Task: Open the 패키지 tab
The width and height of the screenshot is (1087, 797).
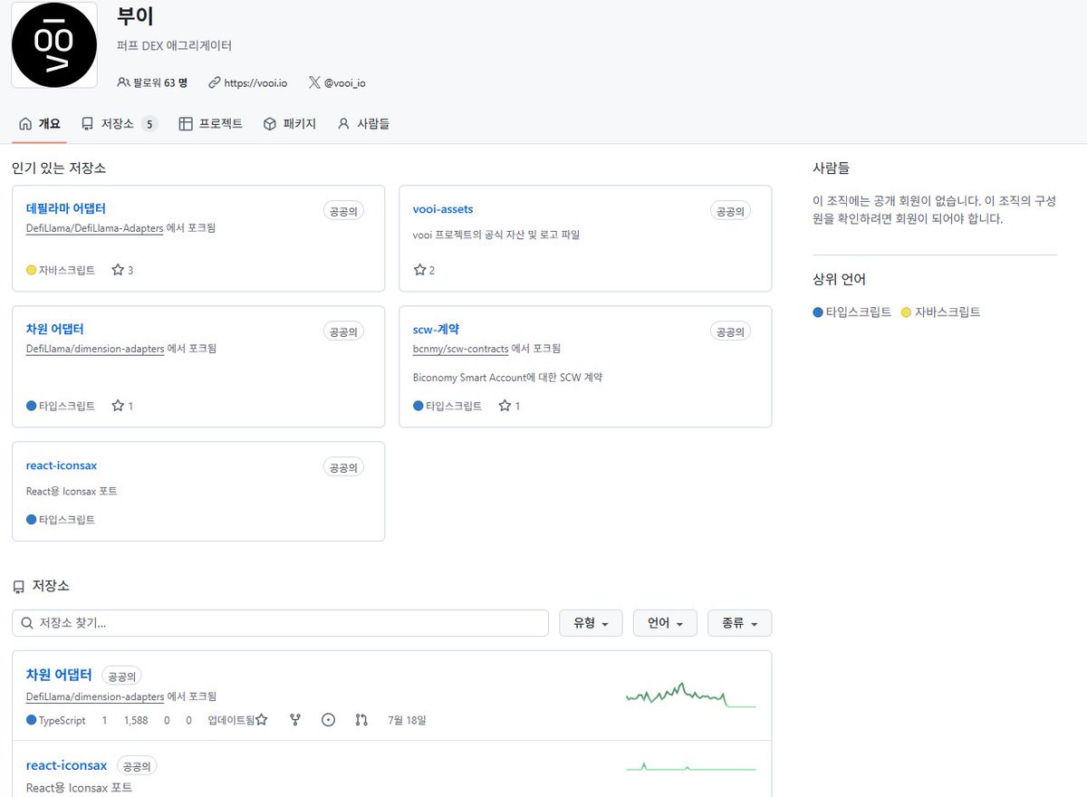Action: coord(290,124)
